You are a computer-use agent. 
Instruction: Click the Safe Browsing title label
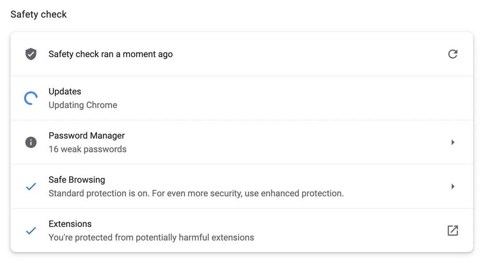[x=77, y=180]
